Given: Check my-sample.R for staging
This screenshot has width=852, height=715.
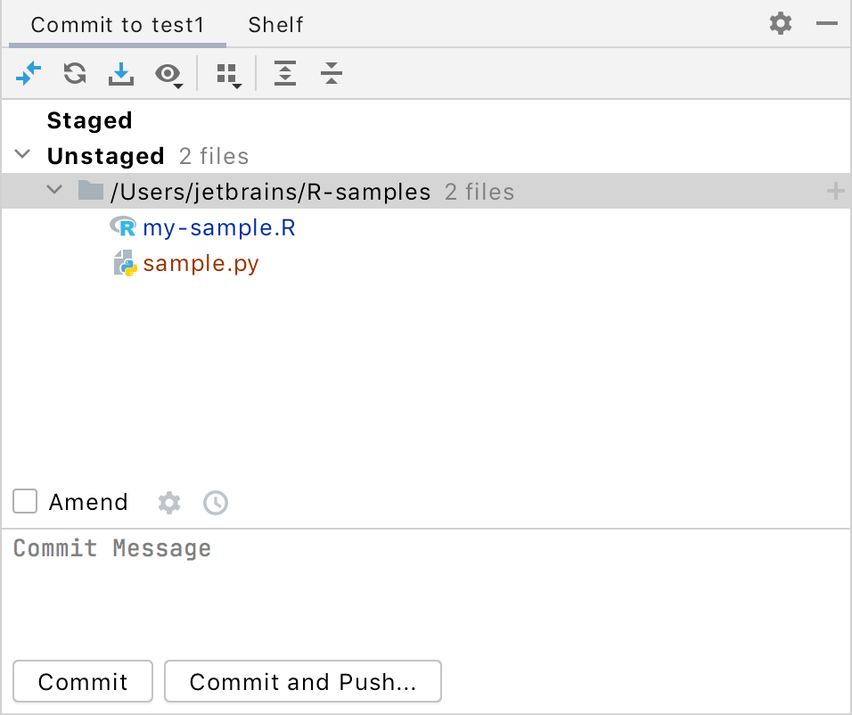Looking at the screenshot, I should click(x=219, y=227).
